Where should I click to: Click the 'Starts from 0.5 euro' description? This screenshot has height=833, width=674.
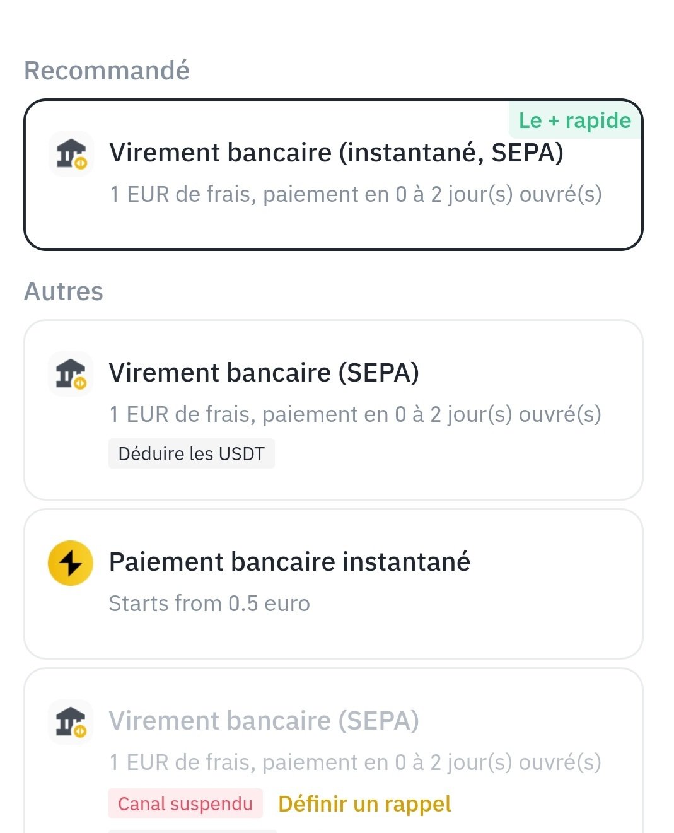tap(209, 603)
